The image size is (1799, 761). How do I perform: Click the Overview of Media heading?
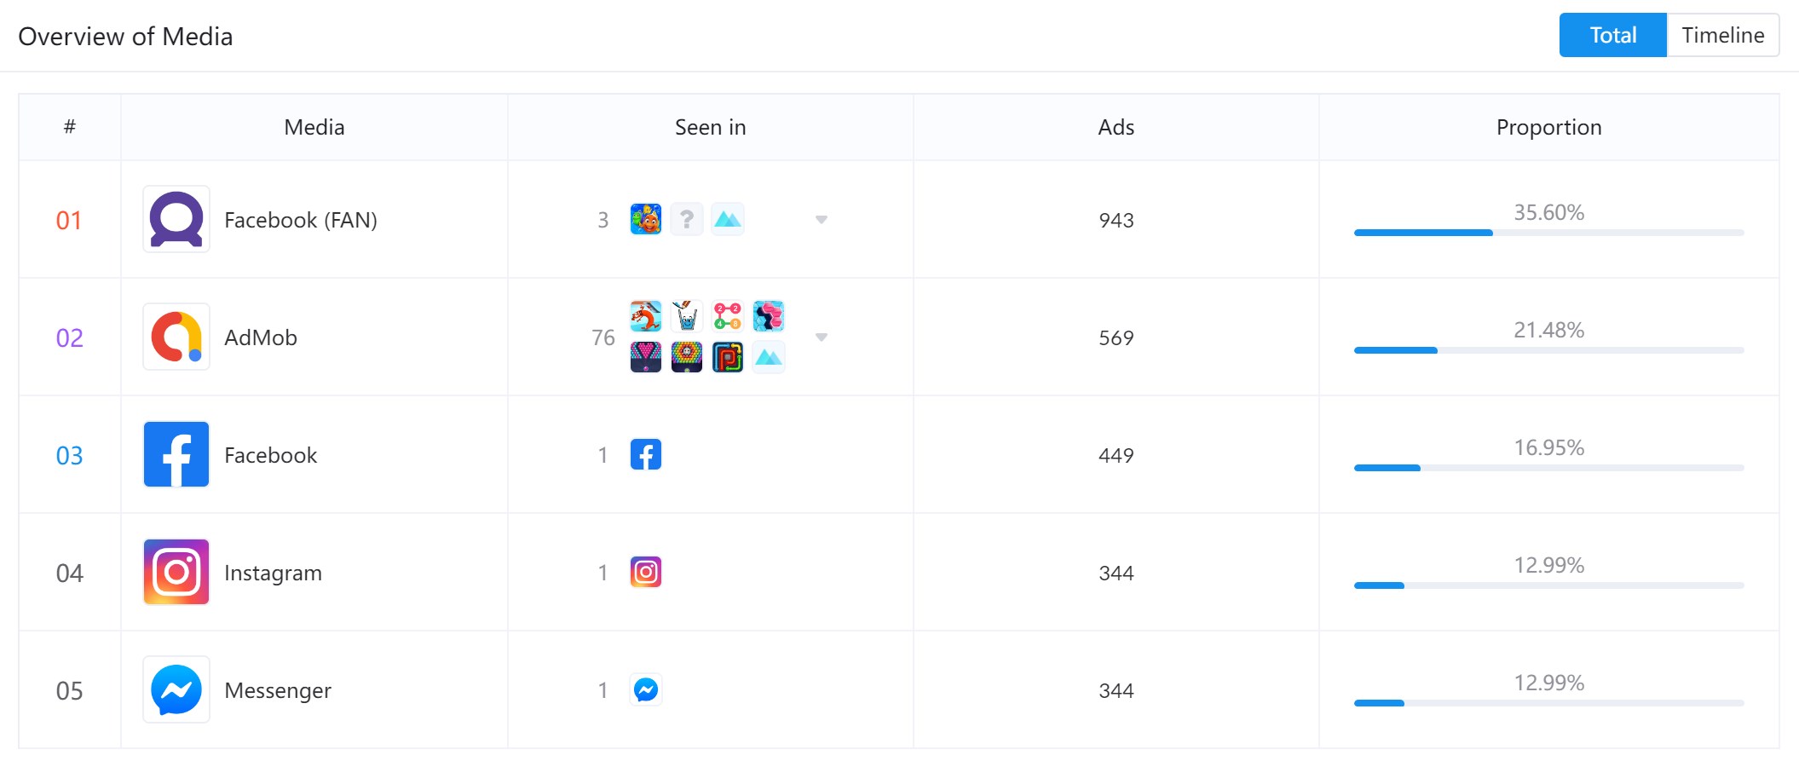point(125,37)
